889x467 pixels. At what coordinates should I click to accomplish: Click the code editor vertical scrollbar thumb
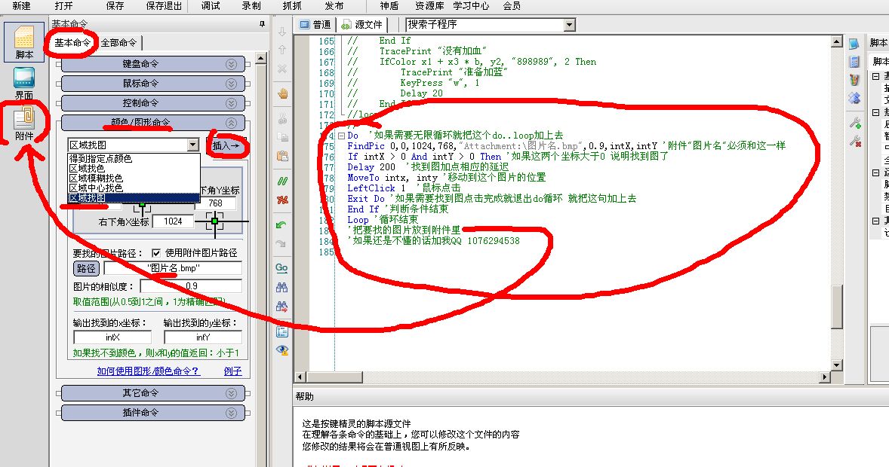pyautogui.click(x=837, y=306)
